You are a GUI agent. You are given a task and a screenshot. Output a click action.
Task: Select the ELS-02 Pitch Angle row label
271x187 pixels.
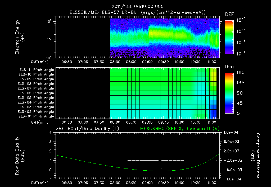click(x=36, y=112)
